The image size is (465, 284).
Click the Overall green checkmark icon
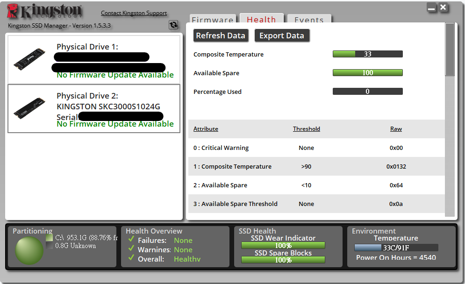click(131, 258)
